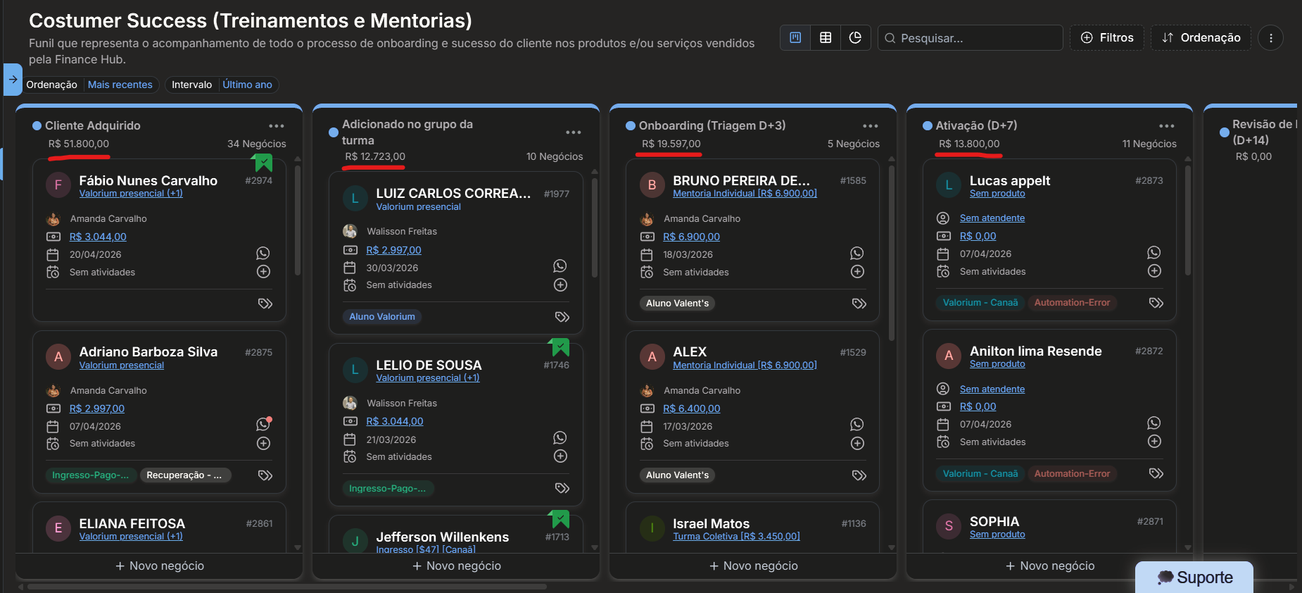Switch to table grid view
This screenshot has width=1302, height=593.
pos(826,37)
